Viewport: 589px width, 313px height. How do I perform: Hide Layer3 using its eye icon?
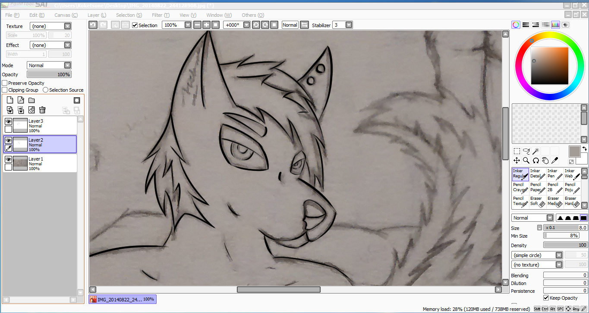pyautogui.click(x=8, y=122)
